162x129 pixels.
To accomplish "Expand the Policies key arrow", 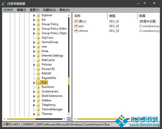I will pos(34,65).
